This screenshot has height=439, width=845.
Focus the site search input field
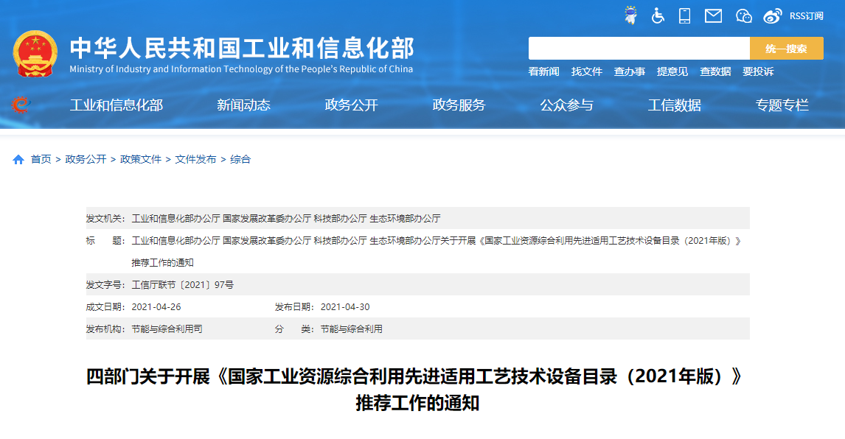(639, 49)
